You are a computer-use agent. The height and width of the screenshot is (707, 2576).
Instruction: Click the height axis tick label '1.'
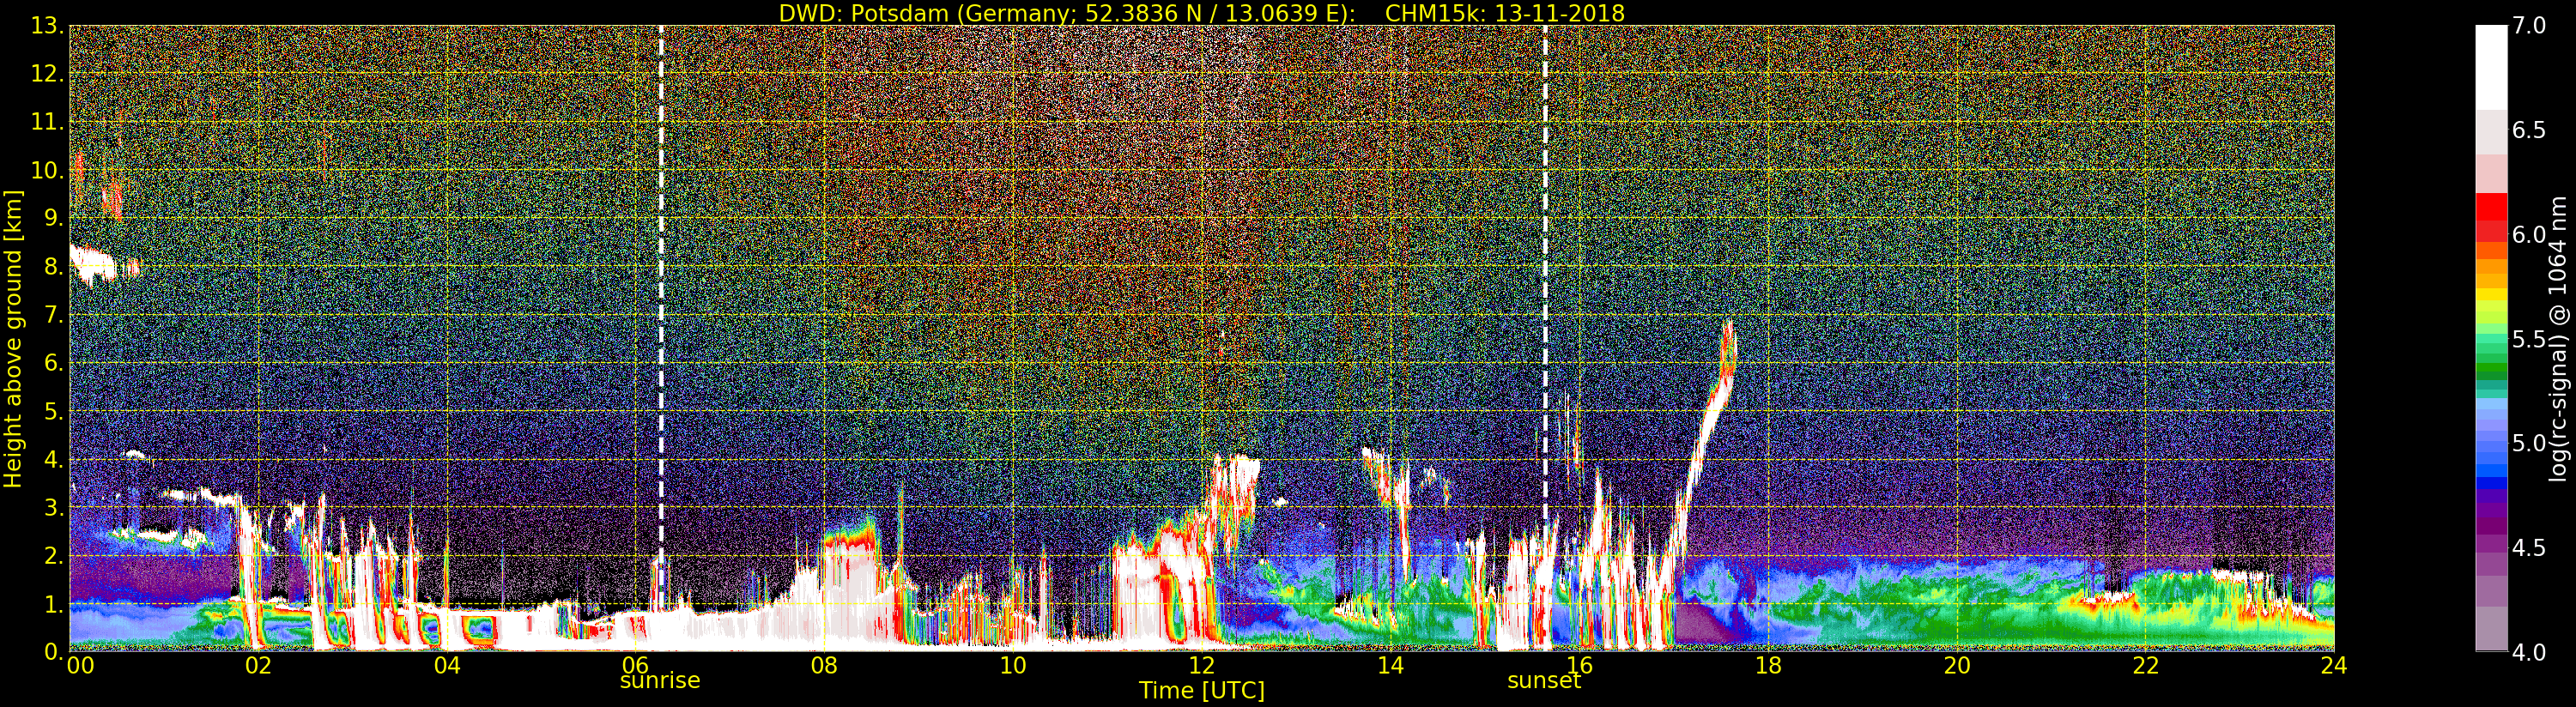tap(54, 604)
